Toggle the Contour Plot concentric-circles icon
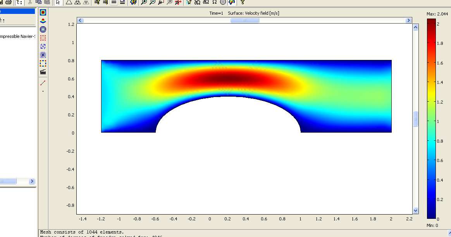The height and width of the screenshot is (237, 451). [43, 29]
